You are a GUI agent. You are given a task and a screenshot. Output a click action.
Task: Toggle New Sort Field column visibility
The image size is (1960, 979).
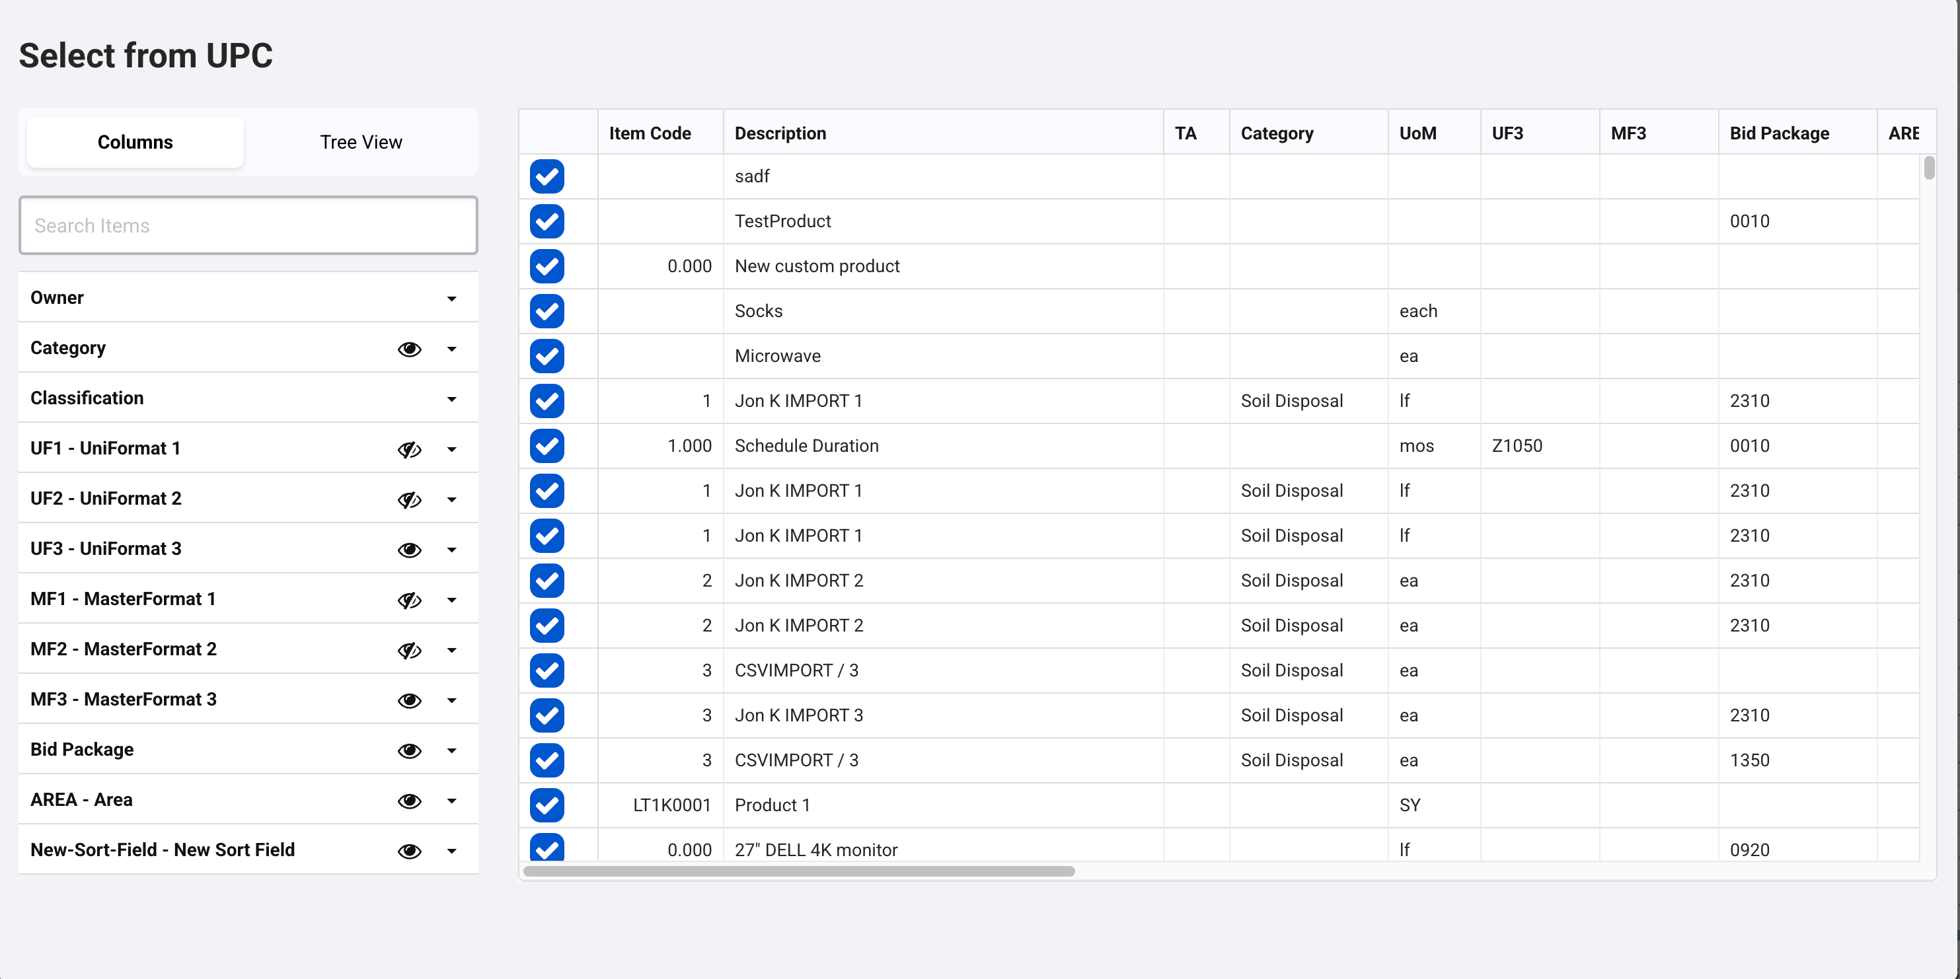click(409, 850)
